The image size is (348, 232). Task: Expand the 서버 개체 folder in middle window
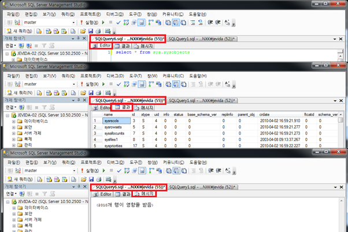pyautogui.click(x=13, y=133)
